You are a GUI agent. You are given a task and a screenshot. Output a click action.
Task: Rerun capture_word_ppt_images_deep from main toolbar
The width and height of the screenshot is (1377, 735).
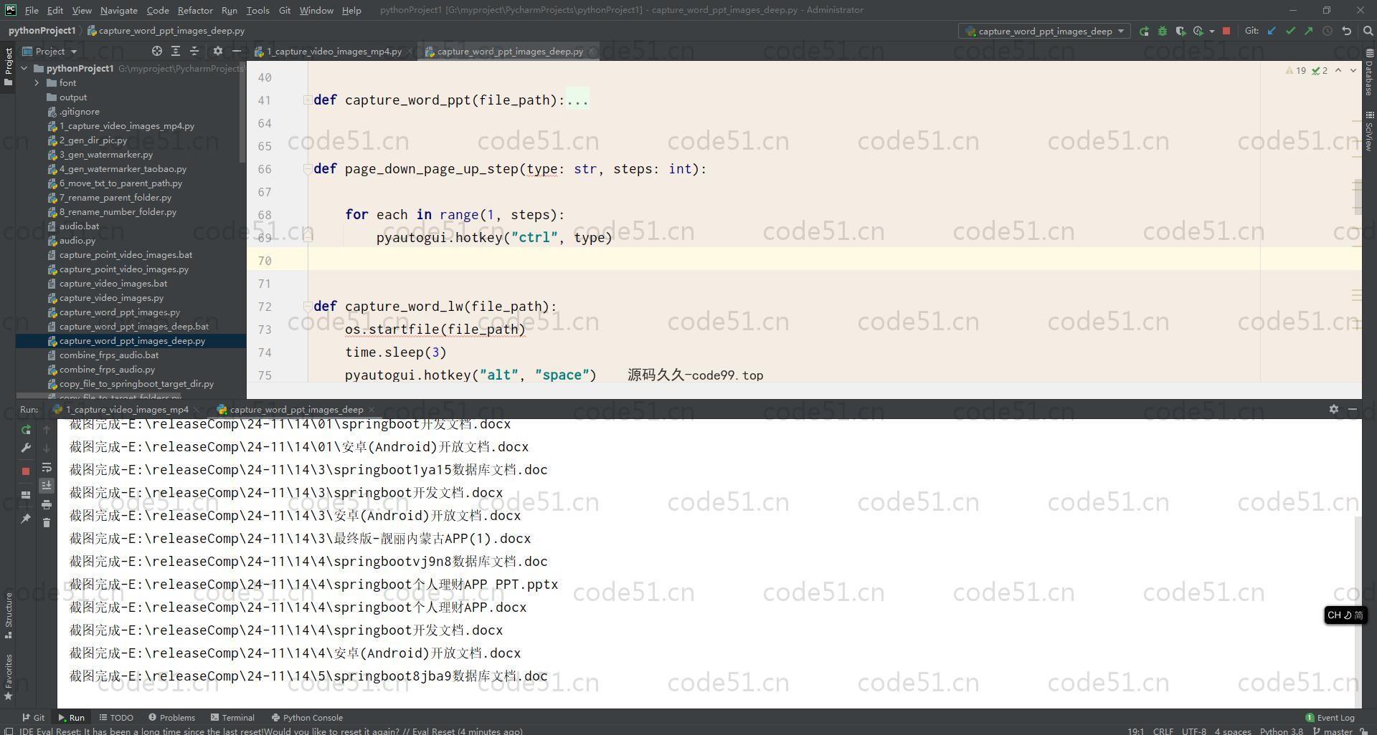(x=1144, y=31)
